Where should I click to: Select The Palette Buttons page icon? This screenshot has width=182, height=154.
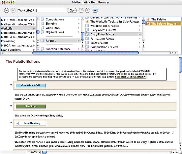(148, 23)
